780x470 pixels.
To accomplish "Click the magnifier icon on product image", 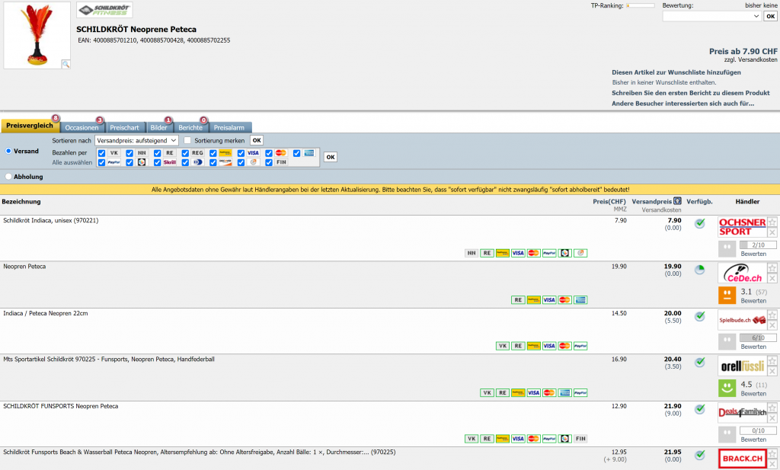I will pyautogui.click(x=66, y=65).
